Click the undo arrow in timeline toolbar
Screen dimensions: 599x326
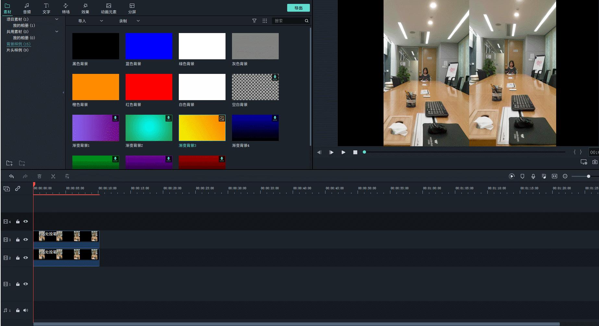click(11, 176)
